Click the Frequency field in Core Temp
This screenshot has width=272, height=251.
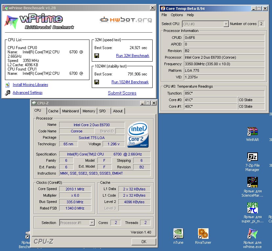(224, 64)
